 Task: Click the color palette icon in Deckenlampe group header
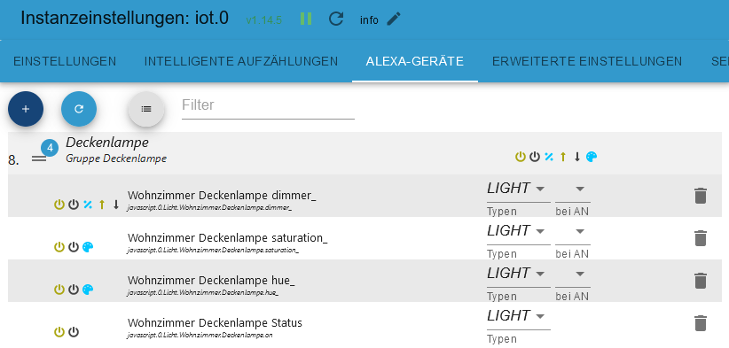pyautogui.click(x=592, y=157)
